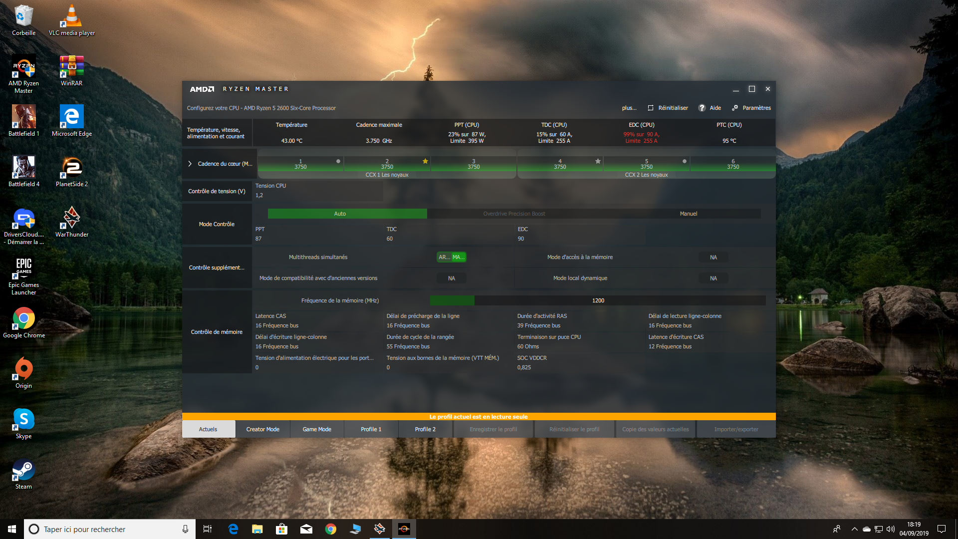This screenshot has width=958, height=539.
Task: Click NA toggle for Mode d'accès à la mémoire
Action: [x=714, y=258]
